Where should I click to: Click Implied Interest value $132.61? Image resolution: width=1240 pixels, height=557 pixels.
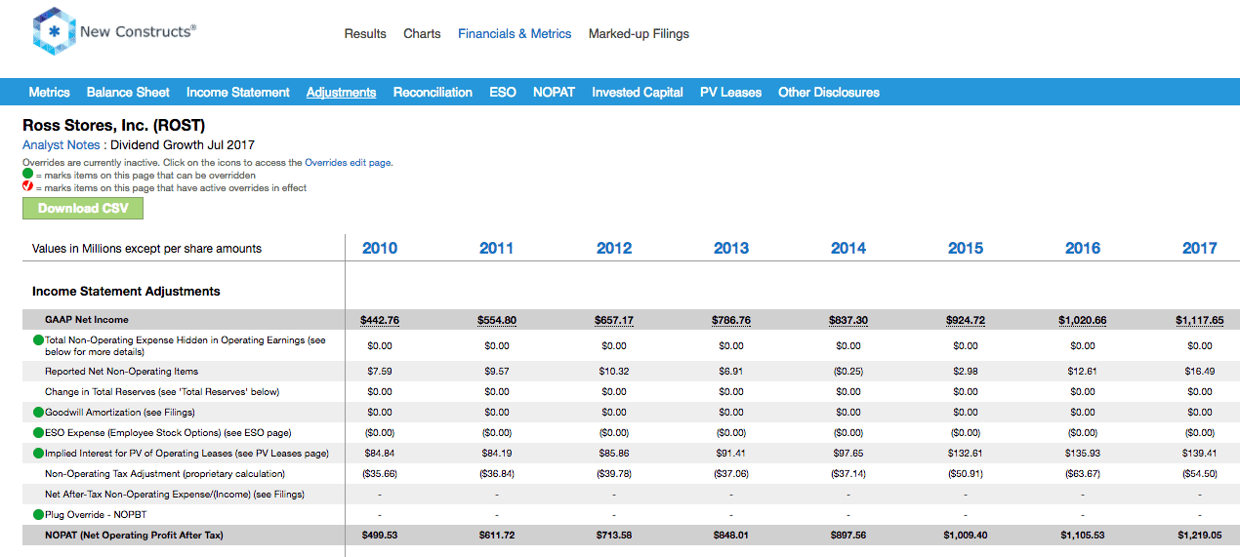[966, 454]
